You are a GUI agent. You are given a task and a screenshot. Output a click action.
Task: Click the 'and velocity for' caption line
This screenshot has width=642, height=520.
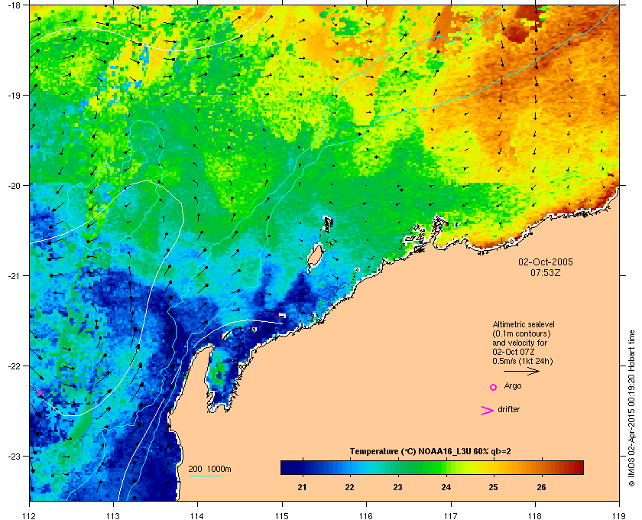coord(520,343)
